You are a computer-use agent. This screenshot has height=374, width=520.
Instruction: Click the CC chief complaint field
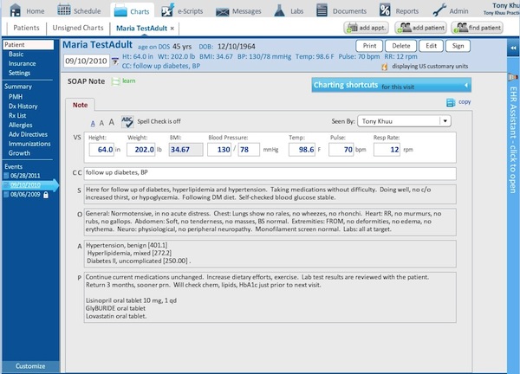(270, 174)
